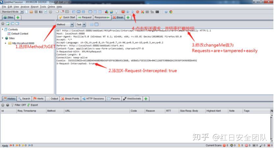Open the Options gear icon

click(x=50, y=12)
